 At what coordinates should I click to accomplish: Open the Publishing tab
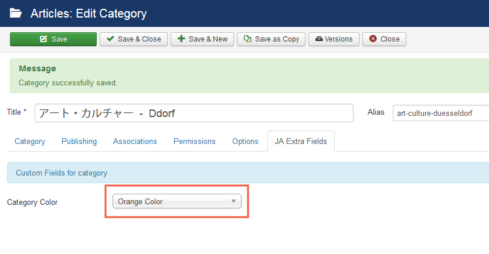pos(79,141)
